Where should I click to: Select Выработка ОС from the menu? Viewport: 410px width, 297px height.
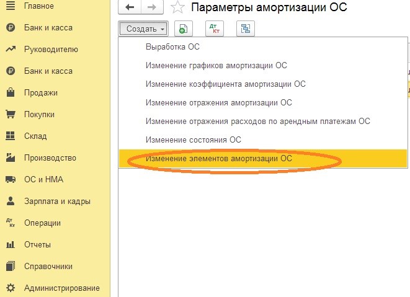pyautogui.click(x=263, y=47)
